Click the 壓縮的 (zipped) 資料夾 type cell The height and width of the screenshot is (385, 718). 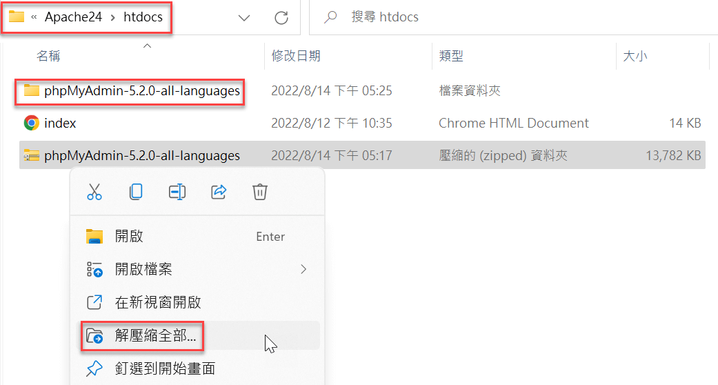pyautogui.click(x=503, y=156)
